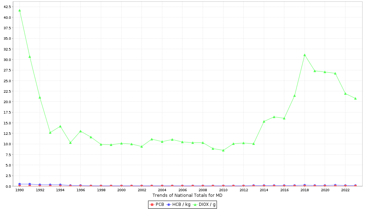Viewport: 365px width, 209px height.
Task: Click the chart title 'Trends of National Totals for MD'
Action: tap(187, 195)
